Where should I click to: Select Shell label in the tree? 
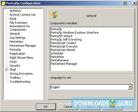(13, 70)
